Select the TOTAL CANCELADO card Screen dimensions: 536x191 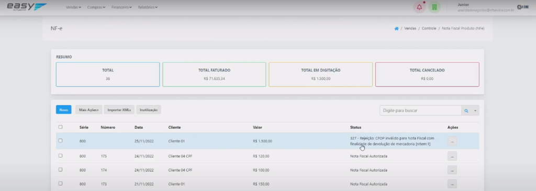[427, 74]
